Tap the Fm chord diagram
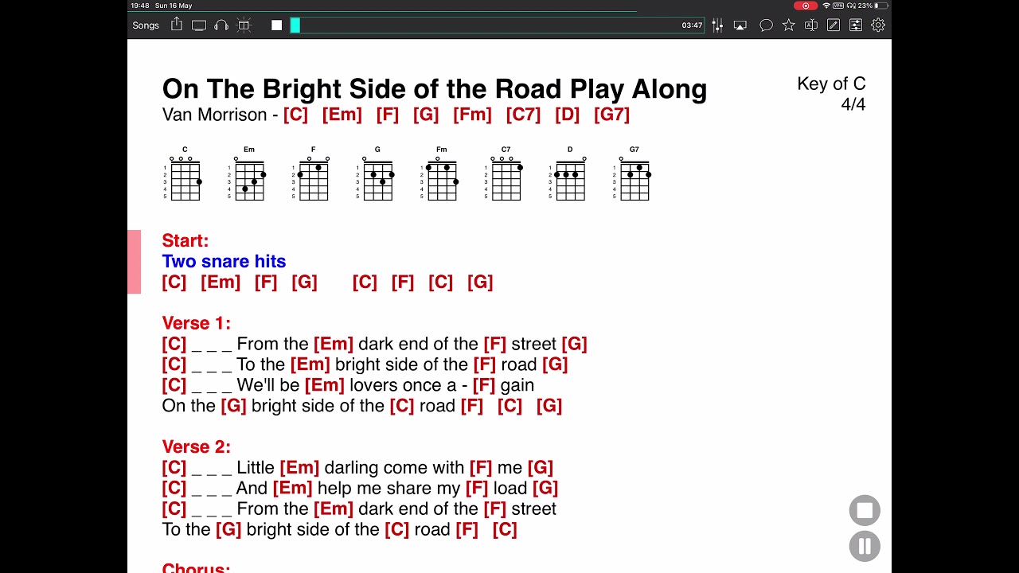The width and height of the screenshot is (1019, 573). (441, 173)
